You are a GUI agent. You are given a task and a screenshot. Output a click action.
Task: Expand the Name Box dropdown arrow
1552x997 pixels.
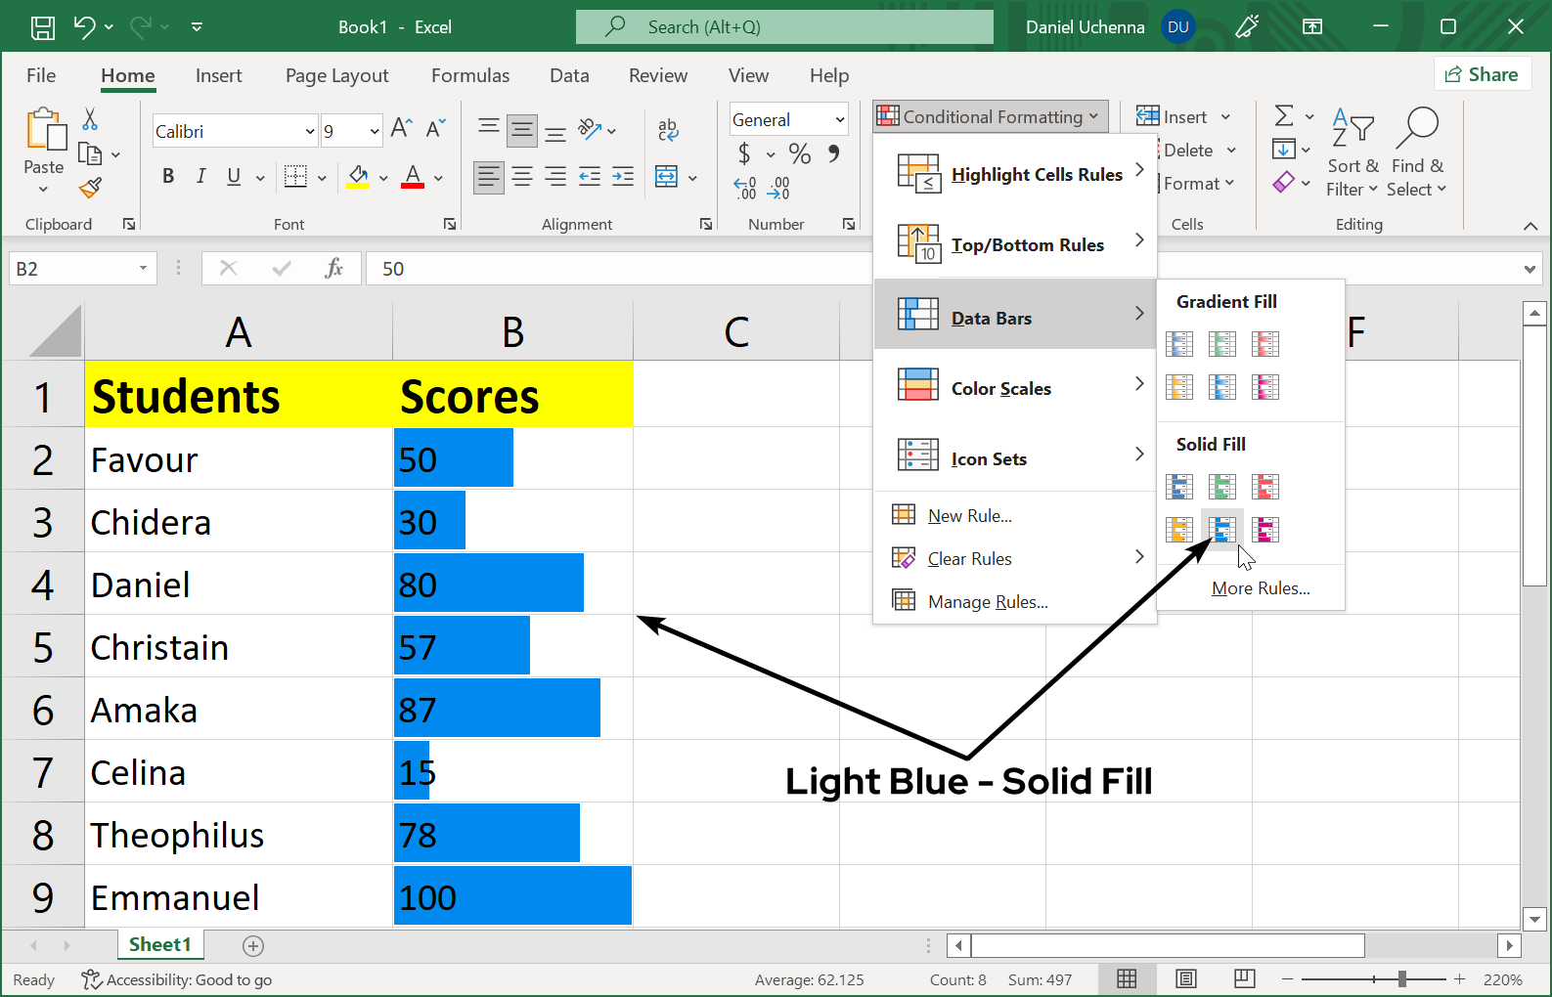click(x=143, y=268)
